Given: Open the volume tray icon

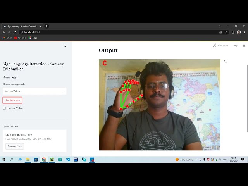Looking at the screenshot, I should pos(220,160).
